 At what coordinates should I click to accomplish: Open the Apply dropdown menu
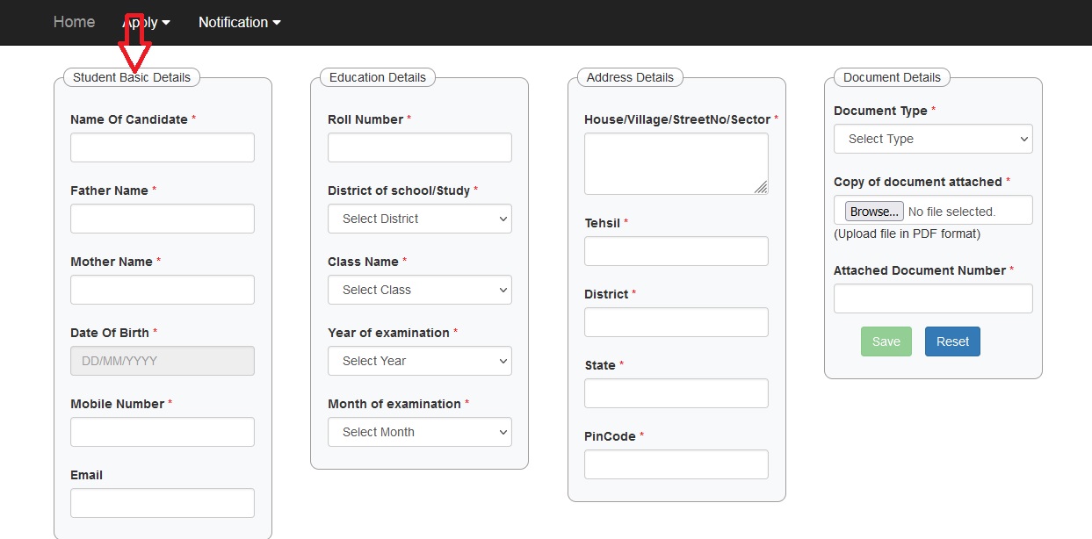click(146, 22)
